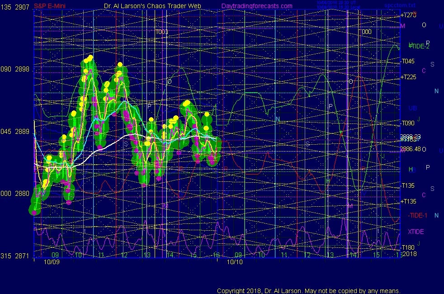This screenshot has width=444, height=294.
Task: Click the '-T135' level label
Action: [x=408, y=185]
